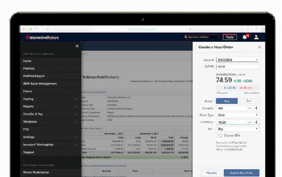Open Portfolio from the sidebar
This screenshot has height=177, width=282.
tap(51, 68)
